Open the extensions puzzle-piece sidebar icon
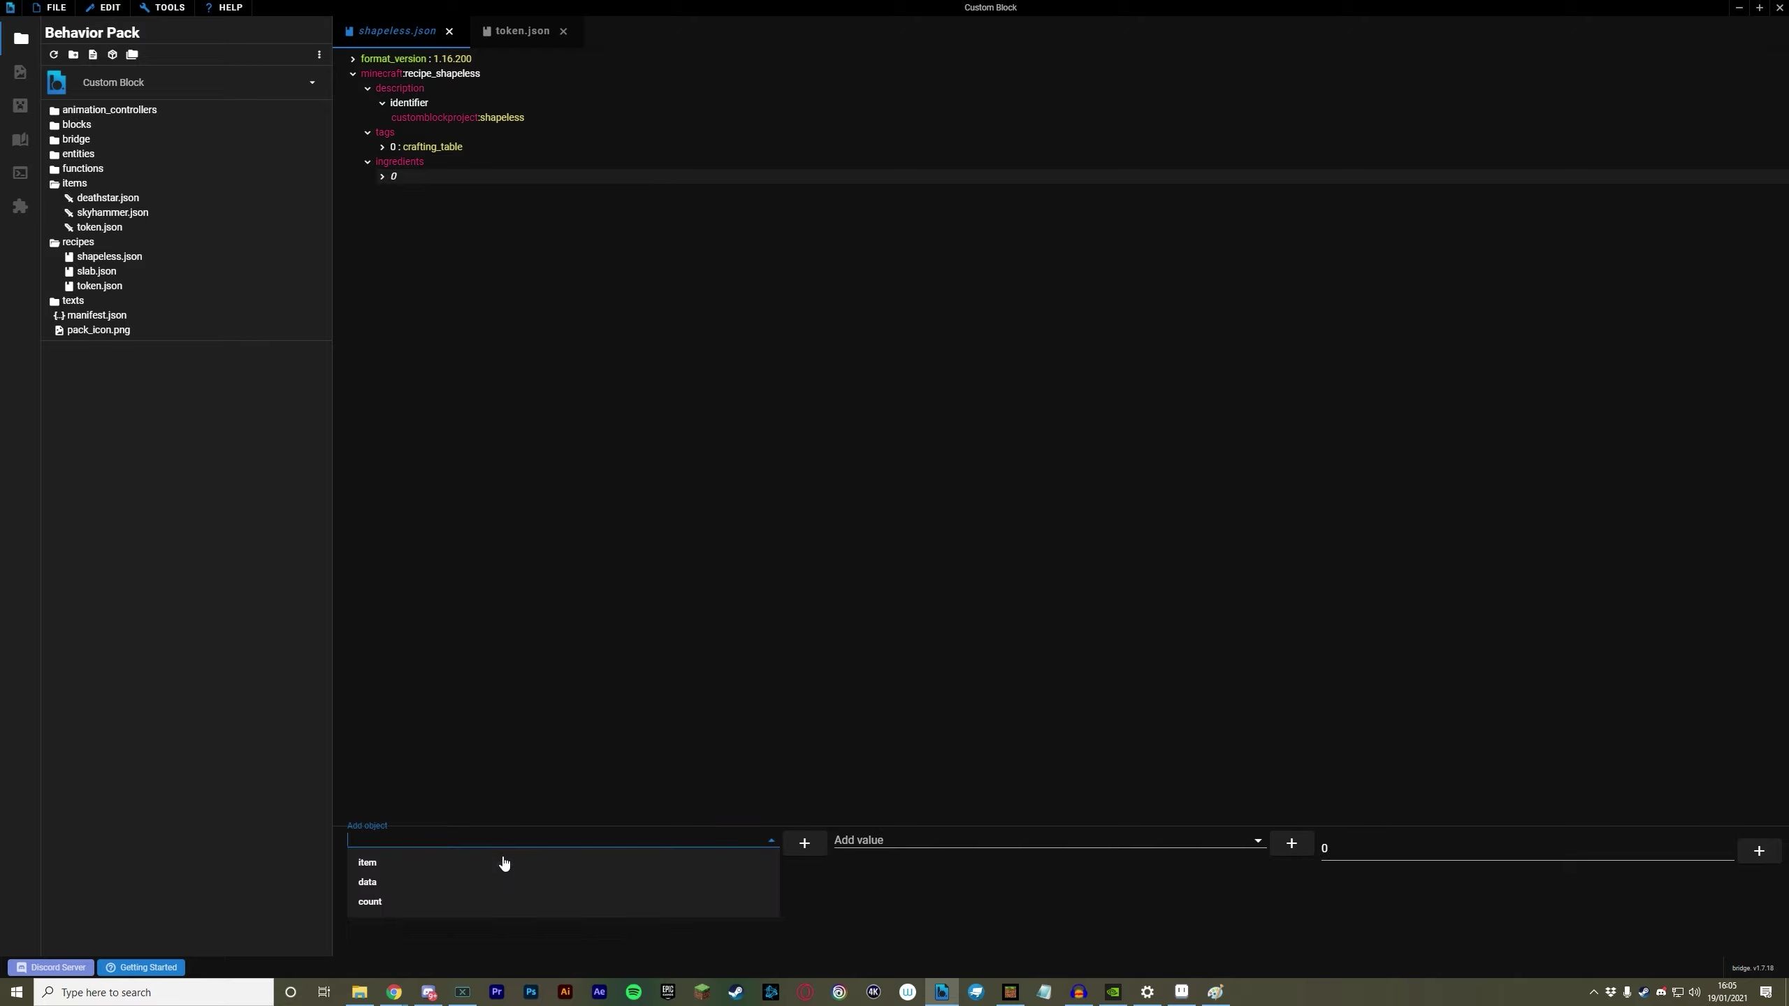1789x1006 pixels. [x=20, y=206]
